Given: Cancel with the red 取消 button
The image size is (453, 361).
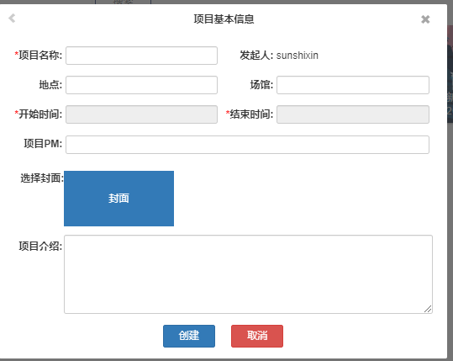Looking at the screenshot, I should (x=257, y=336).
